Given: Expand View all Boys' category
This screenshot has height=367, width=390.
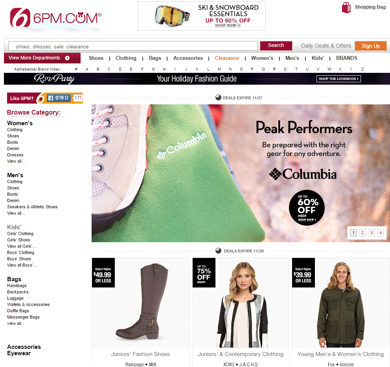Looking at the screenshot, I should click(22, 265).
